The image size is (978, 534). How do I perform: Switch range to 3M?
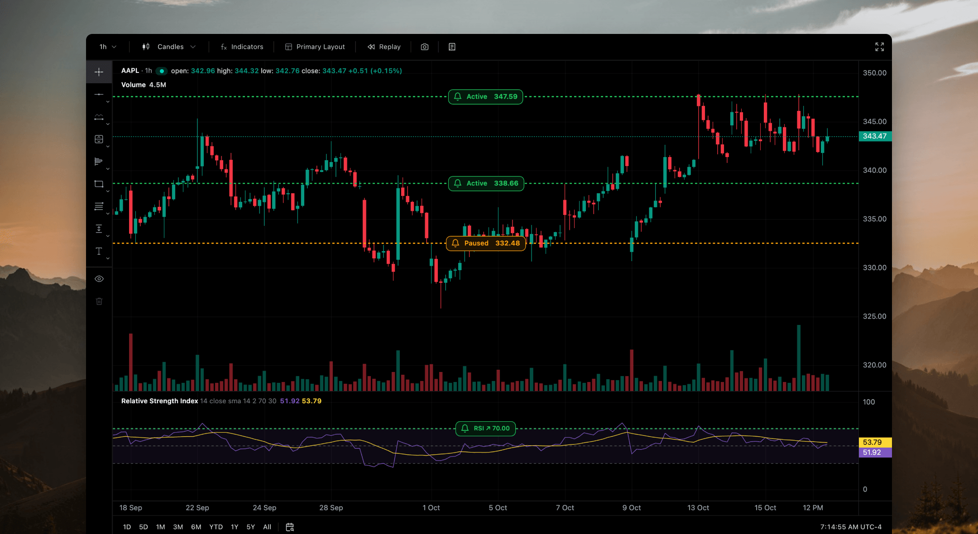[178, 527]
